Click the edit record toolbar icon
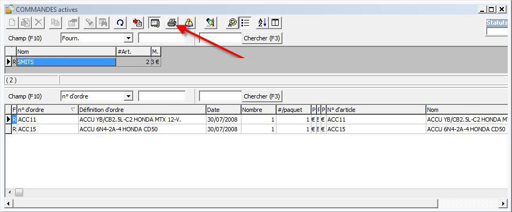This screenshot has height=212, width=512. [x=25, y=23]
